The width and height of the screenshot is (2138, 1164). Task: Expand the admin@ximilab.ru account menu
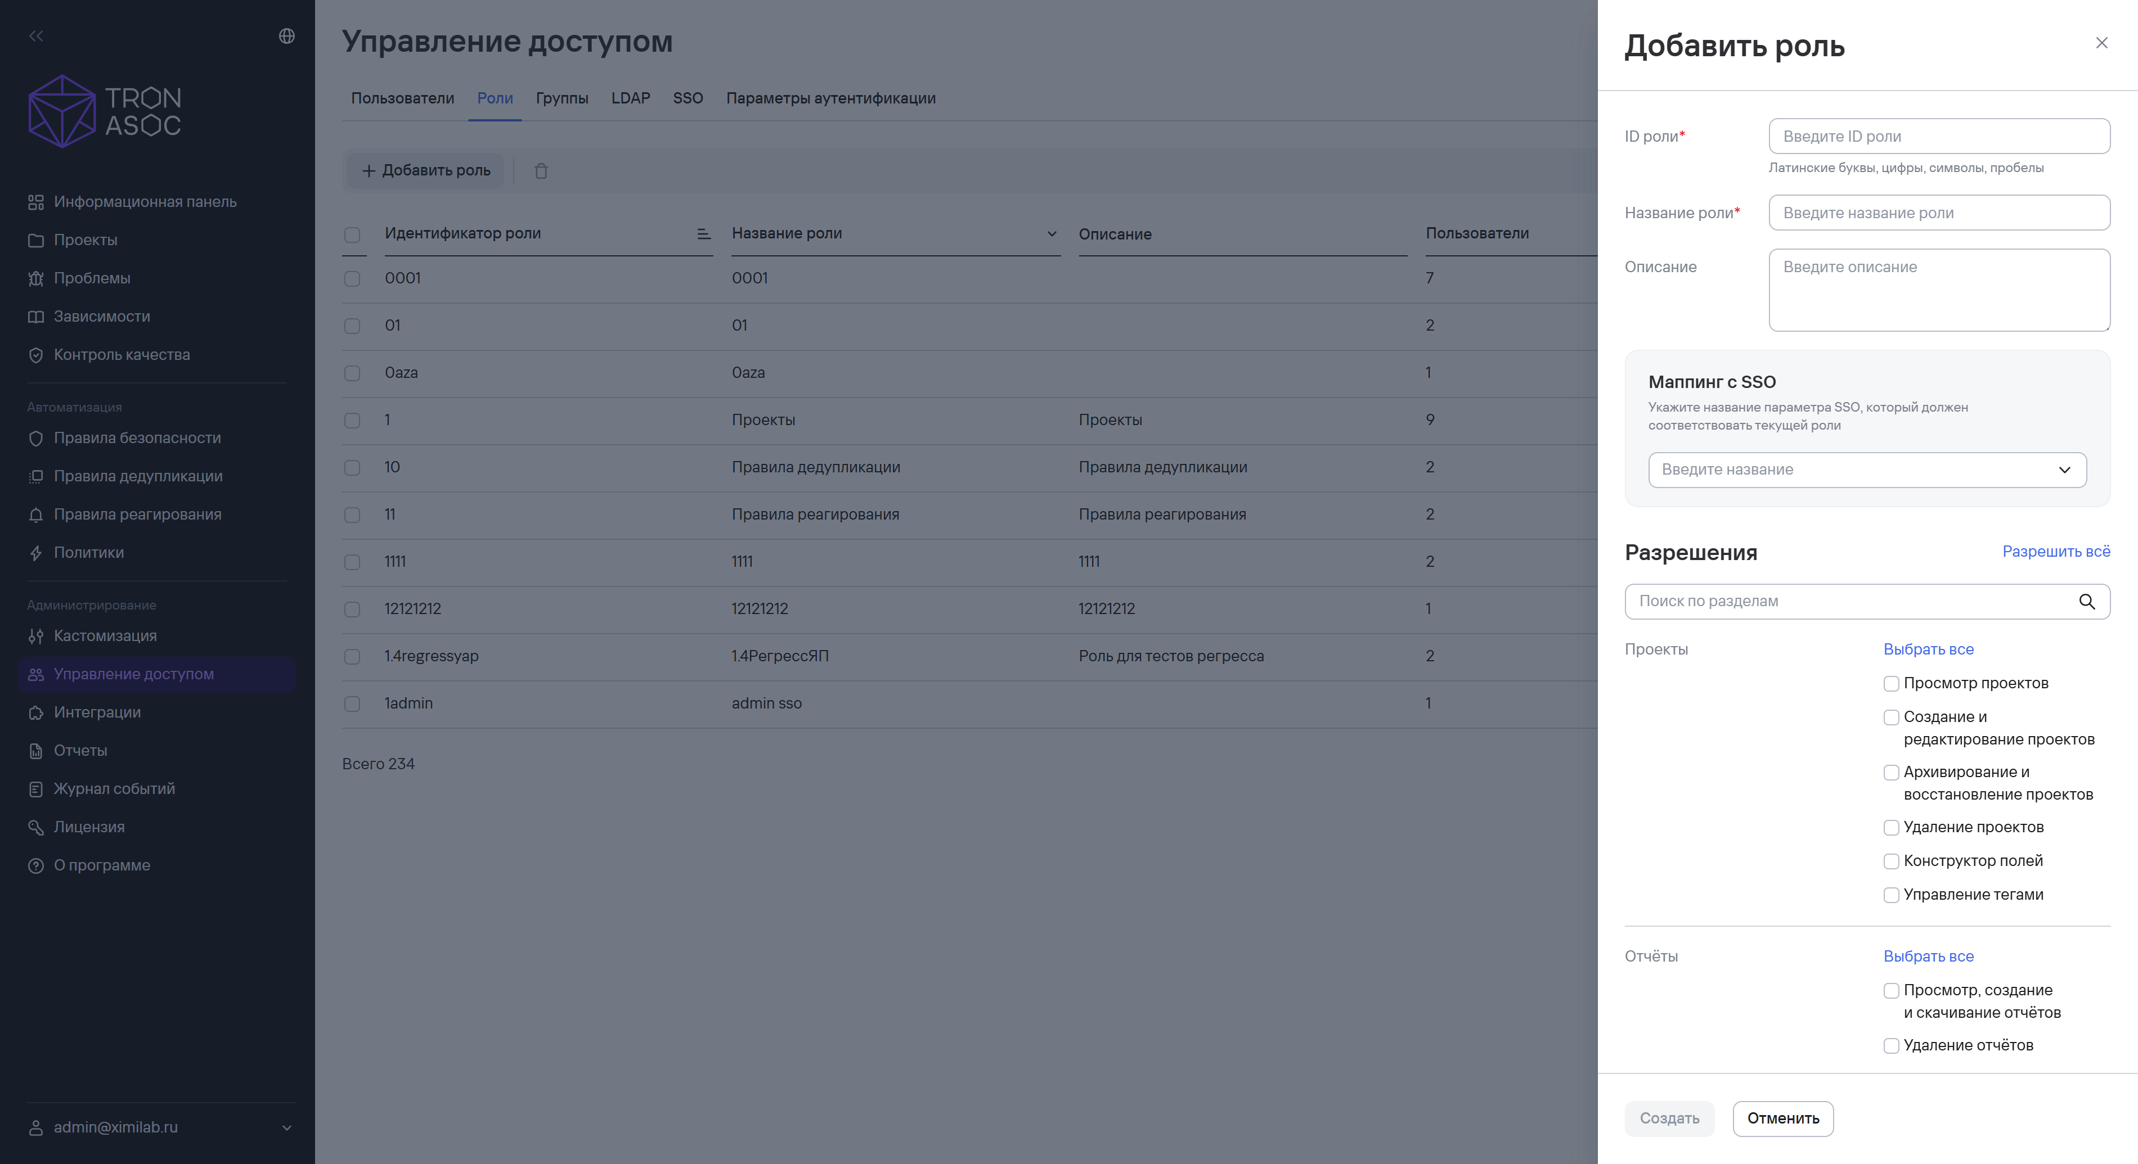(286, 1127)
